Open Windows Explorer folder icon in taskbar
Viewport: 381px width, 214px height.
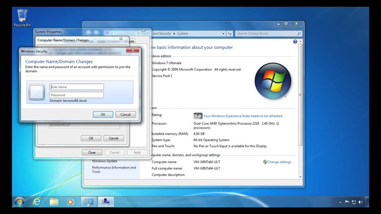pos(54,202)
